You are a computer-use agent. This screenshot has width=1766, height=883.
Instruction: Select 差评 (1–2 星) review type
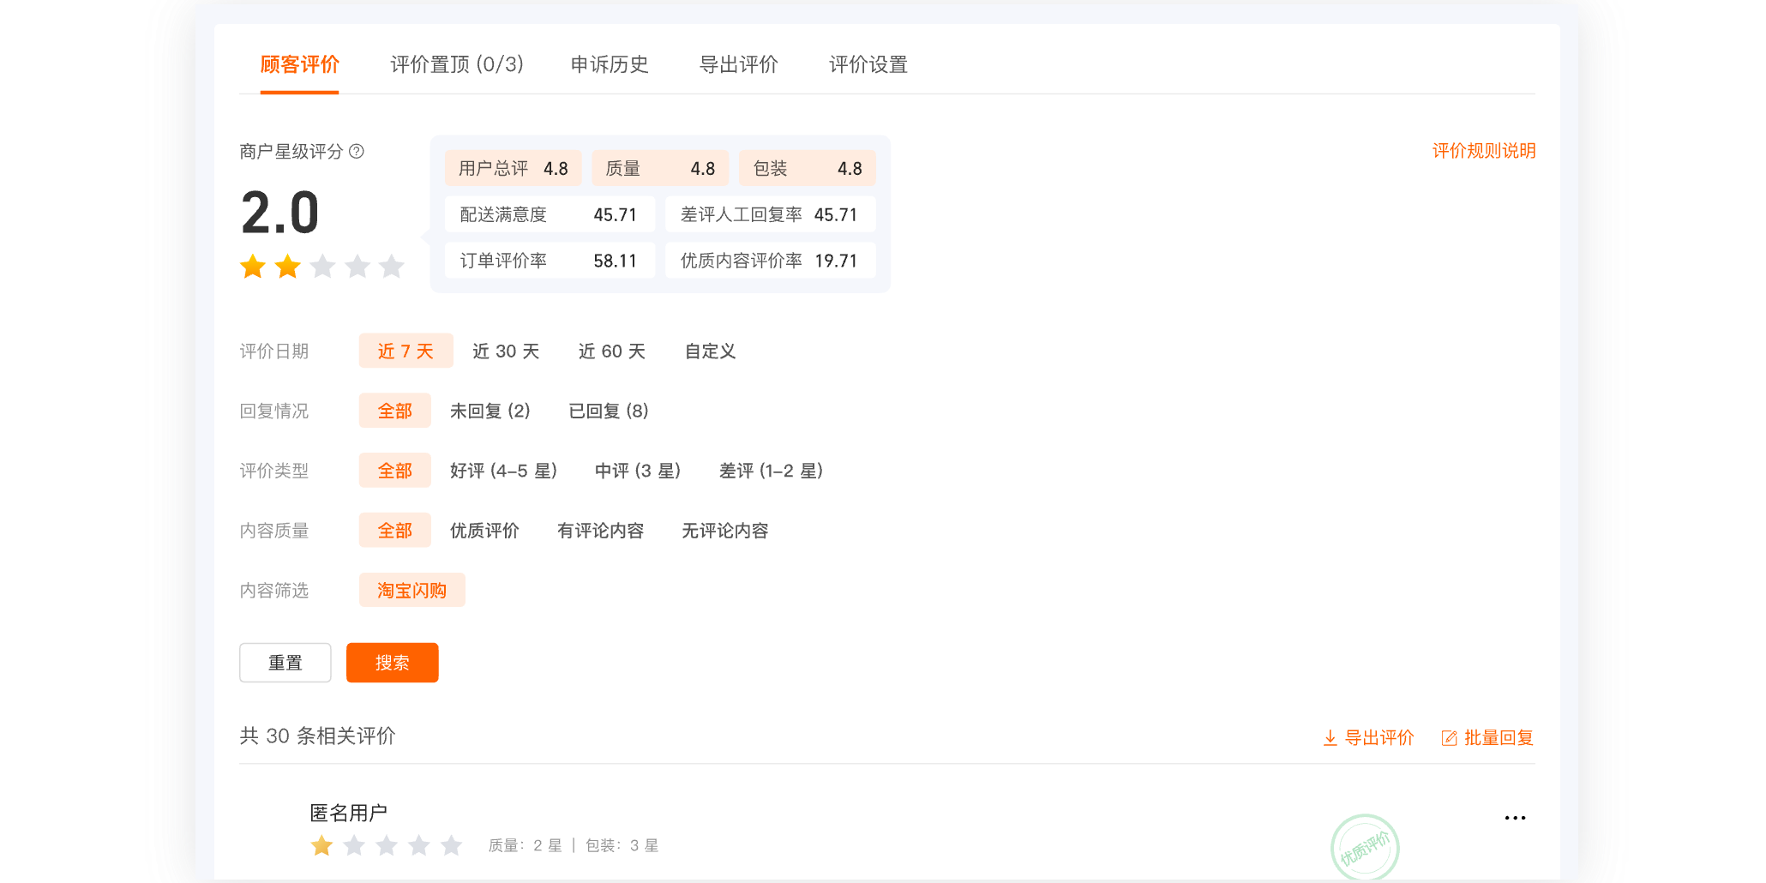pyautogui.click(x=771, y=470)
